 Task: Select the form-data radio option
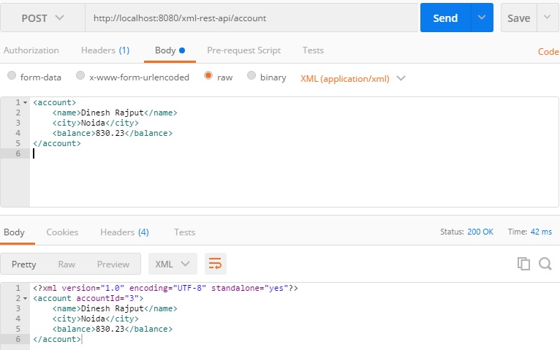point(12,75)
